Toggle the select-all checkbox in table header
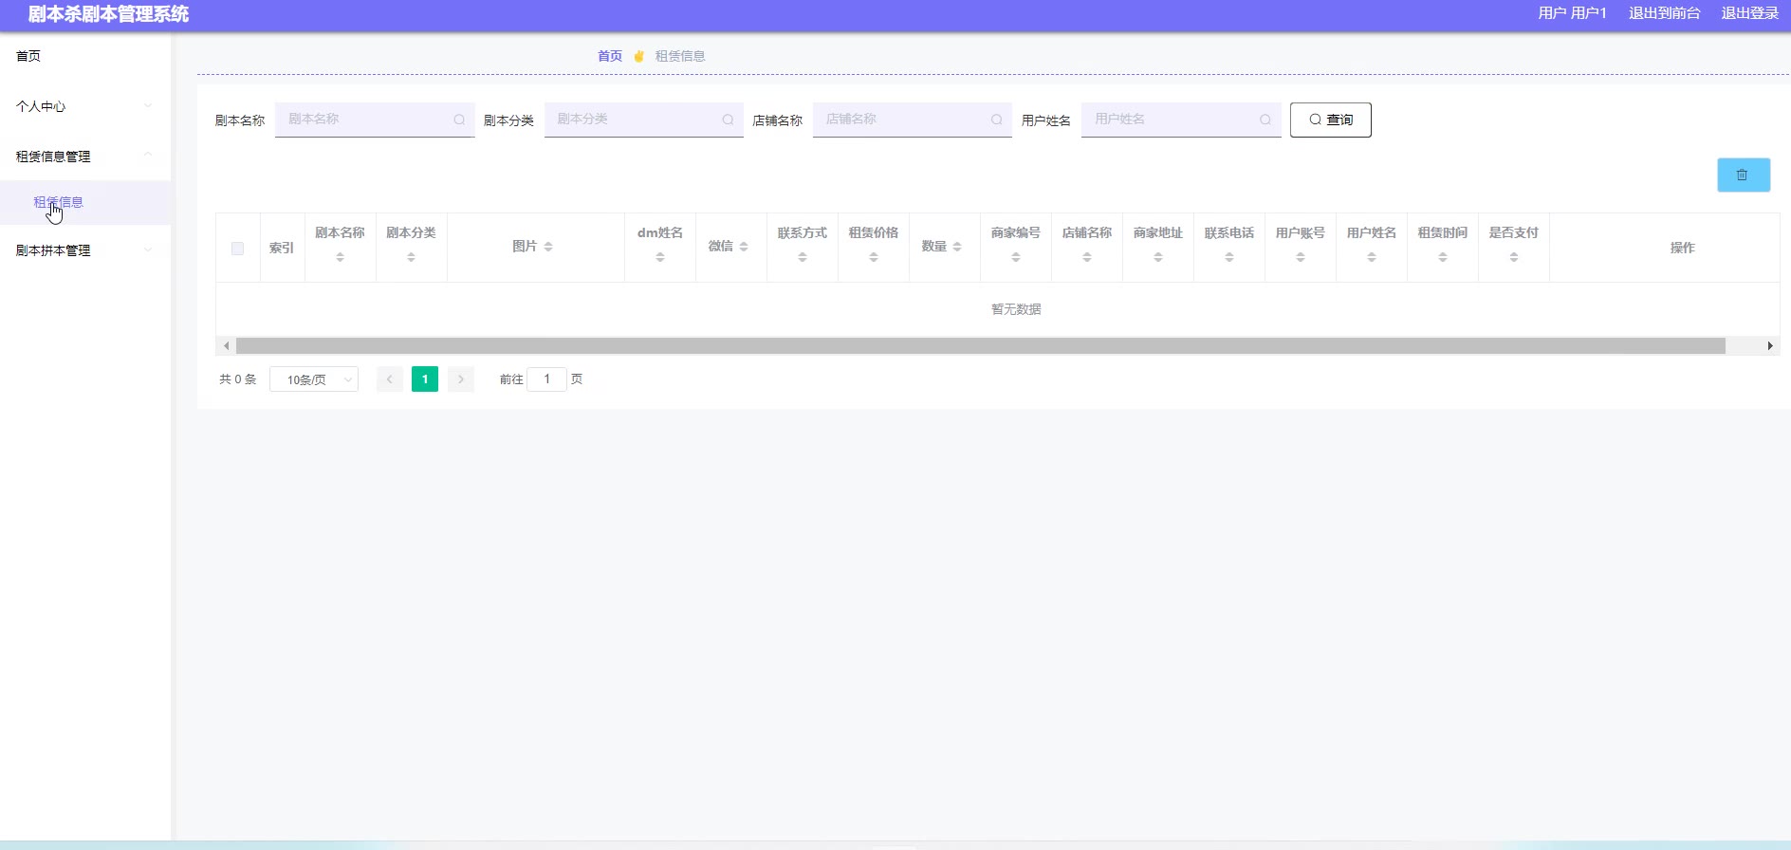The image size is (1791, 850). click(x=237, y=249)
